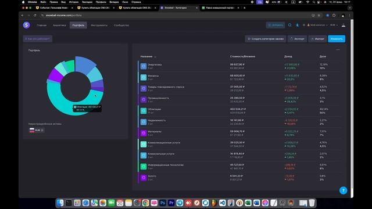The image size is (372, 209).
Task: Open the Файл menu in menu bar
Action: click(x=43, y=2)
